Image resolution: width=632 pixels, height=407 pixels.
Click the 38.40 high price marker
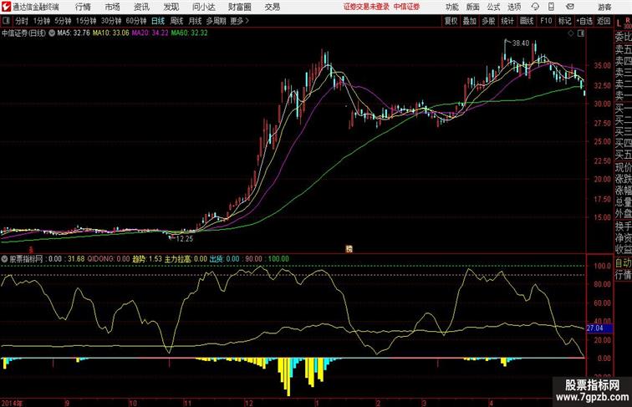520,43
